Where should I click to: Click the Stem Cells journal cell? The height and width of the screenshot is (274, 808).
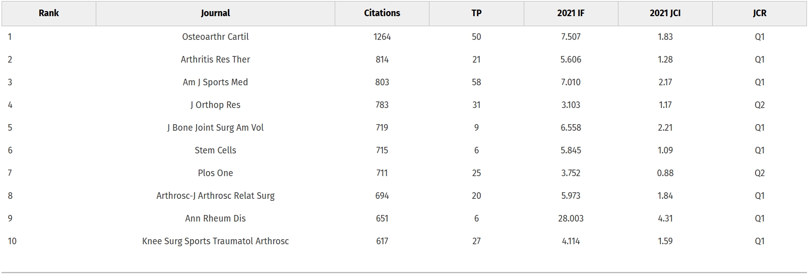point(215,150)
